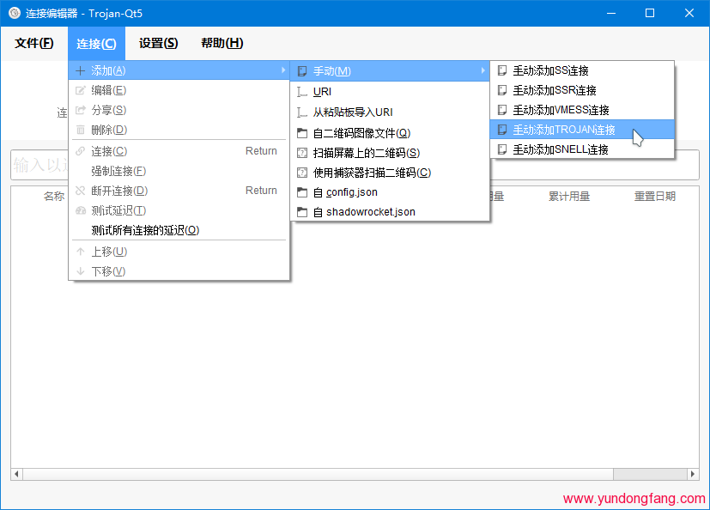Click the text cursor icon beside URI

click(x=302, y=92)
